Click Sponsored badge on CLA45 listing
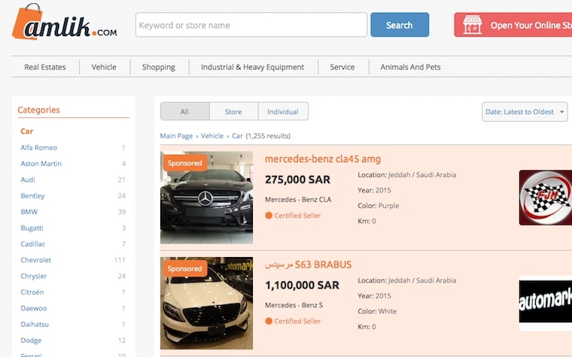 pyautogui.click(x=185, y=163)
